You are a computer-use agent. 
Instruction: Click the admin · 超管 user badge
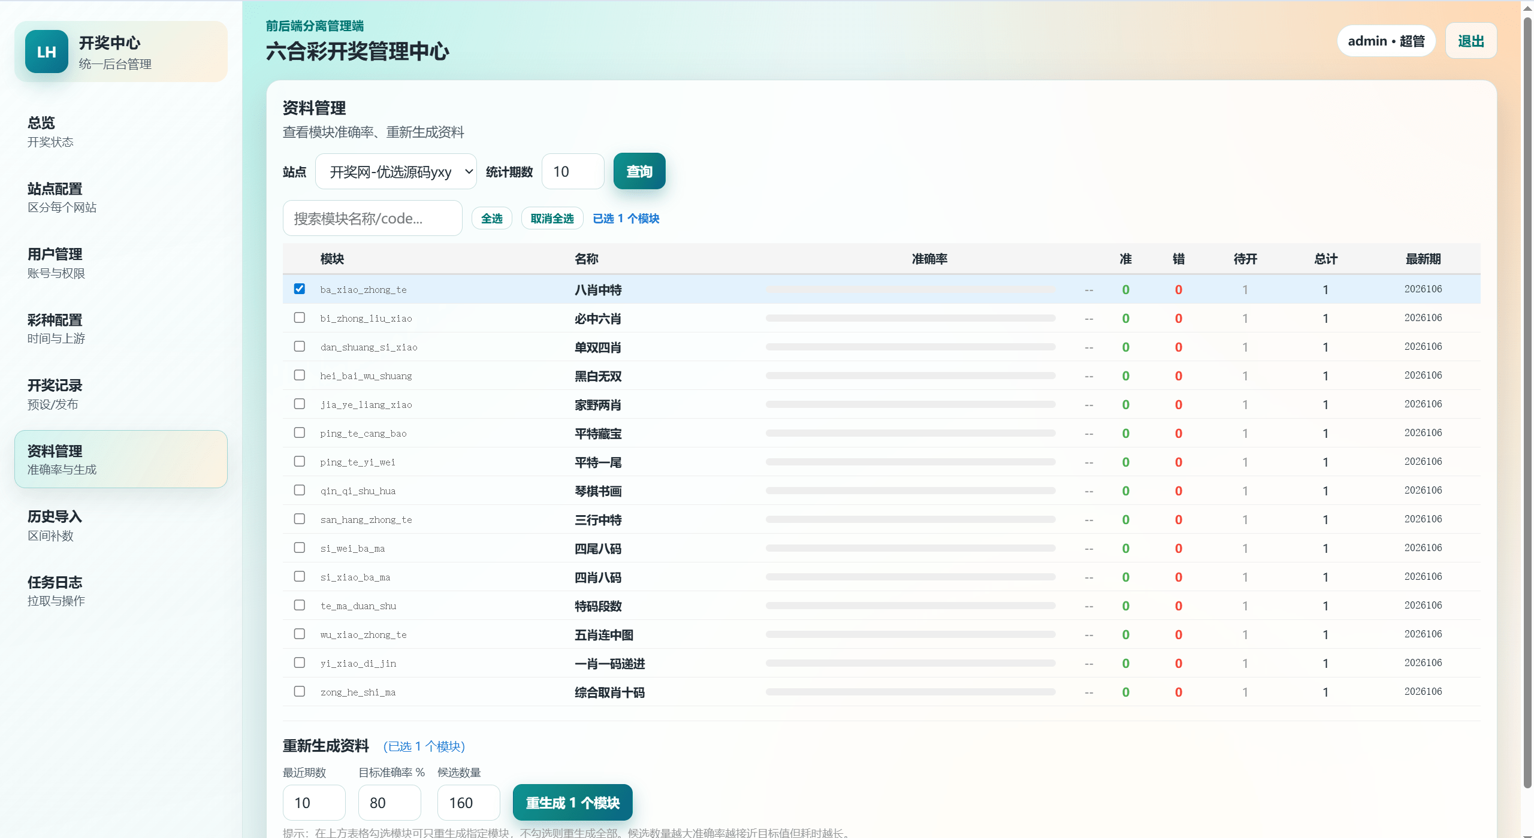pos(1387,41)
